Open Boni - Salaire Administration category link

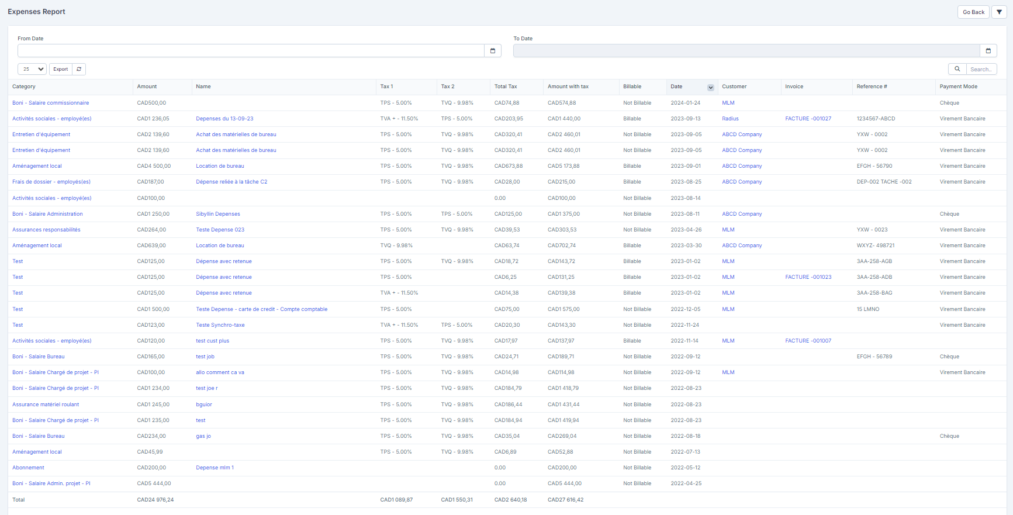(47, 214)
